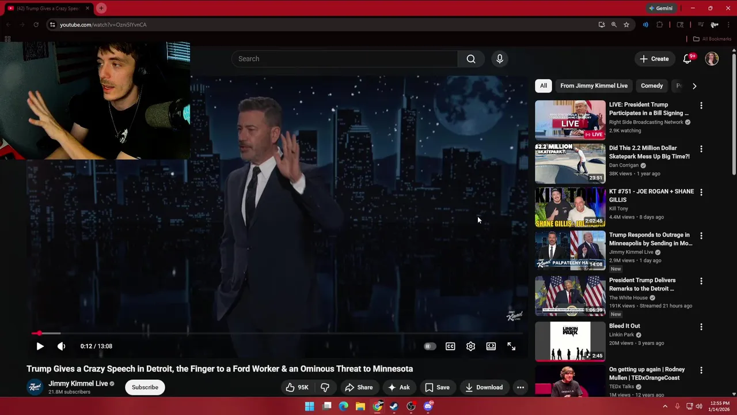Select the Comedy filter chip
This screenshot has width=737, height=415.
pos(652,85)
